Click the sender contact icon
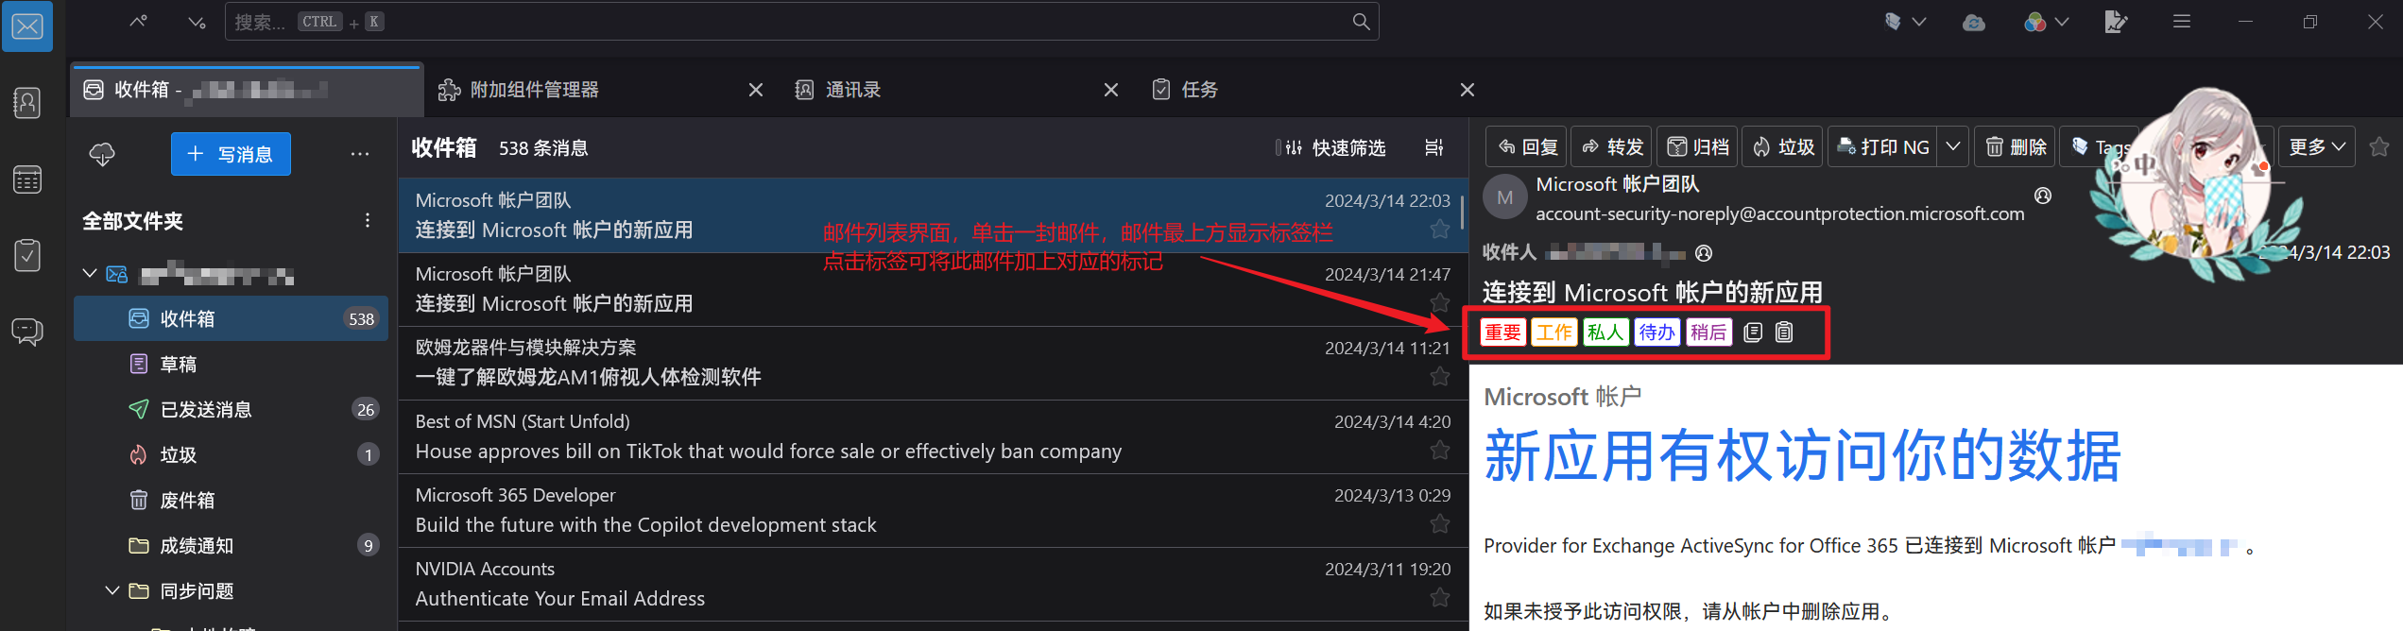Image resolution: width=2403 pixels, height=631 pixels. [2043, 196]
